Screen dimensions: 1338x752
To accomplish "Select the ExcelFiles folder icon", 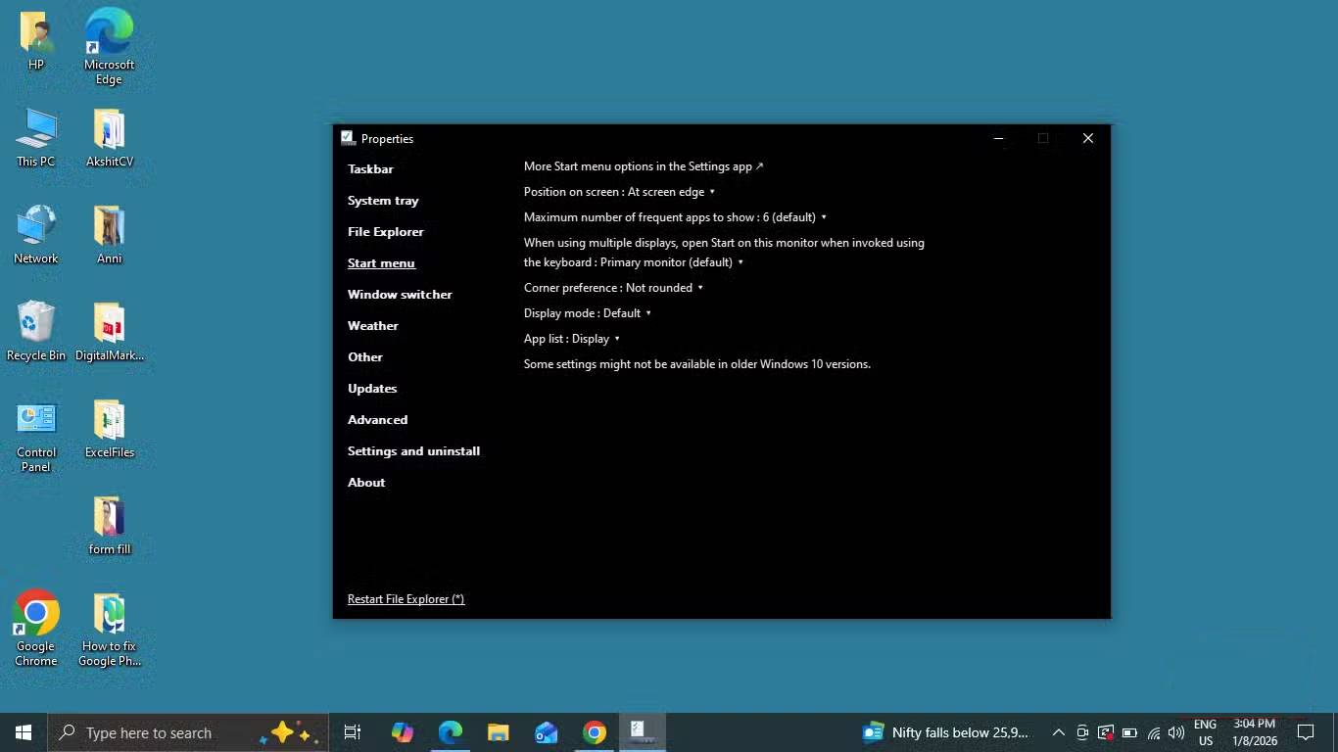I will (x=109, y=429).
